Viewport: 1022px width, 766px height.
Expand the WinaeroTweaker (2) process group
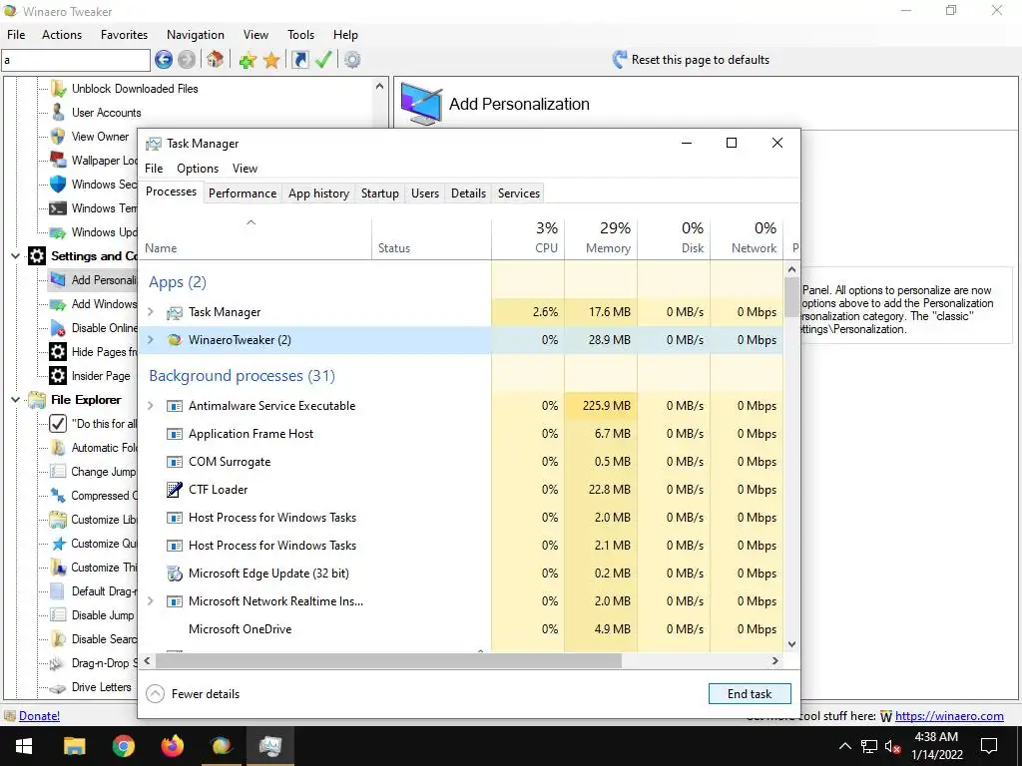click(x=151, y=340)
